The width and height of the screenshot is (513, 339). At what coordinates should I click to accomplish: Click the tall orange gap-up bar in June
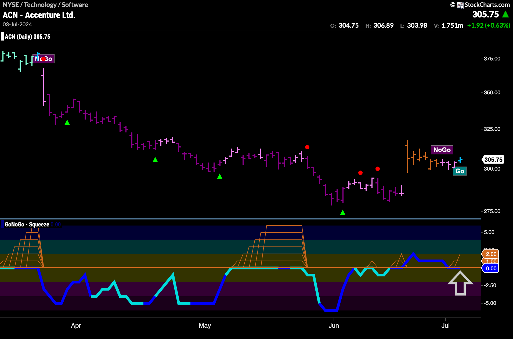tap(407, 156)
